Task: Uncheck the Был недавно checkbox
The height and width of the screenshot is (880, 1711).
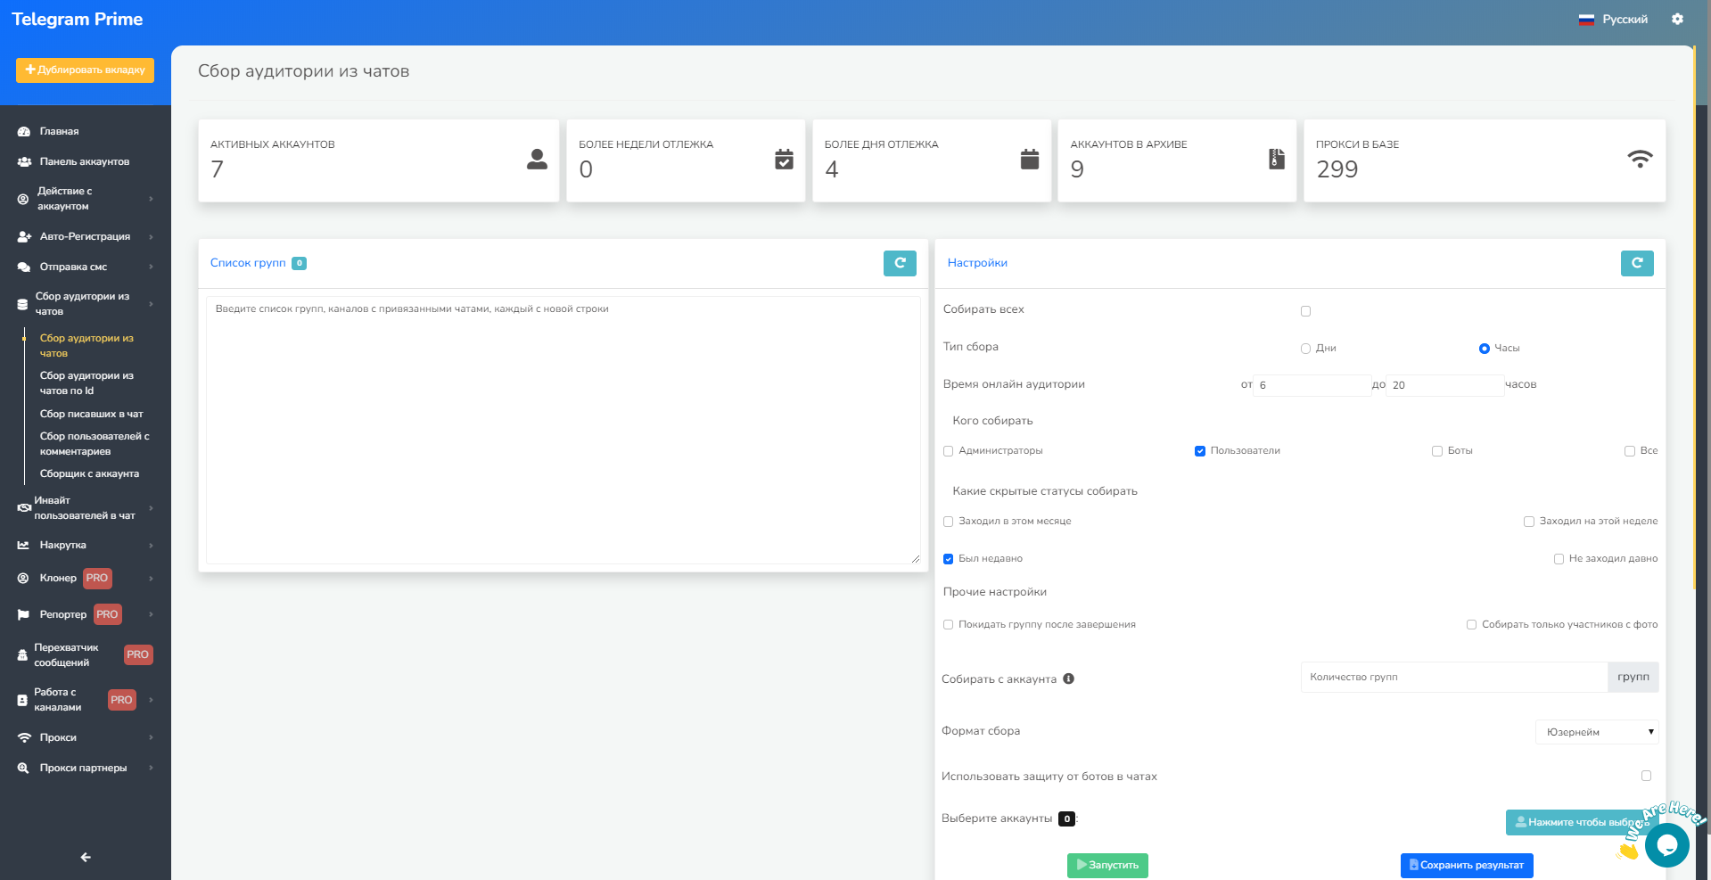Action: point(948,559)
